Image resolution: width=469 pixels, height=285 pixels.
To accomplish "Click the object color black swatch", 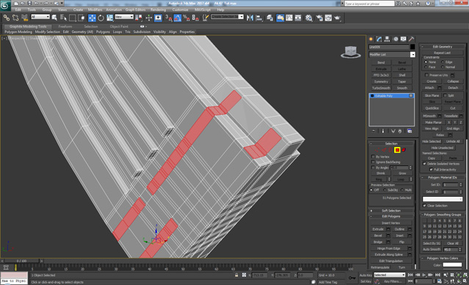I will tap(412, 47).
